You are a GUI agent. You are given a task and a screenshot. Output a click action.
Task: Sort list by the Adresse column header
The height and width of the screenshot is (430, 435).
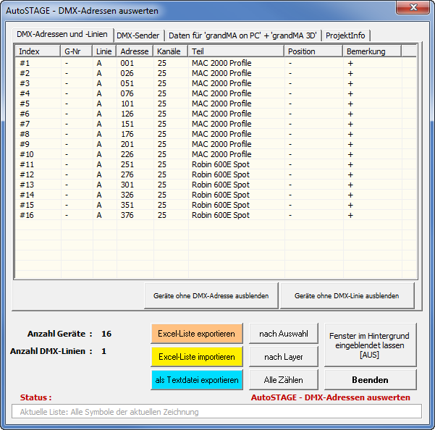[135, 51]
